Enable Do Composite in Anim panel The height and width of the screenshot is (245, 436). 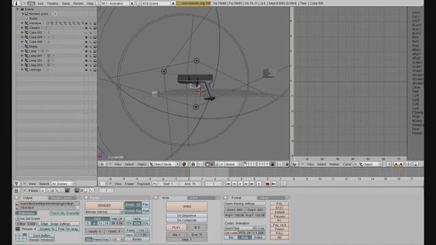click(187, 220)
